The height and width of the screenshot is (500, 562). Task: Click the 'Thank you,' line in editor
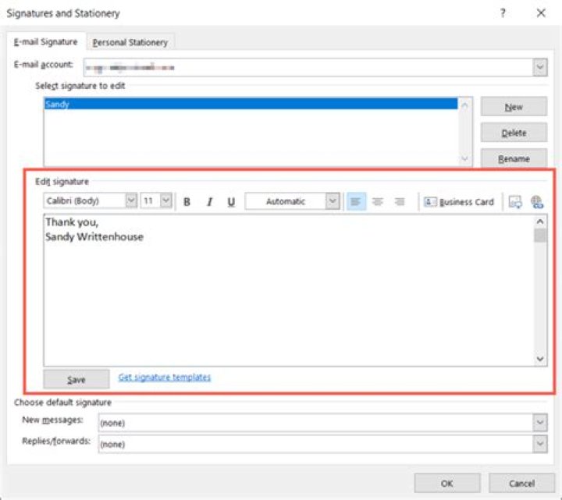click(x=72, y=222)
